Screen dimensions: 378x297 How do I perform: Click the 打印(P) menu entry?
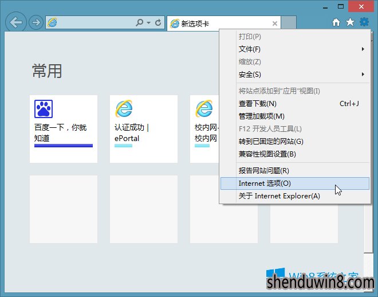tap(295, 37)
